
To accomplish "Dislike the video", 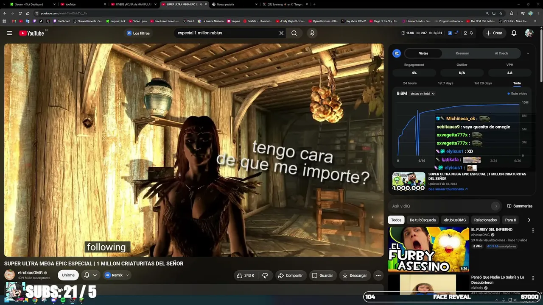I will tap(265, 275).
